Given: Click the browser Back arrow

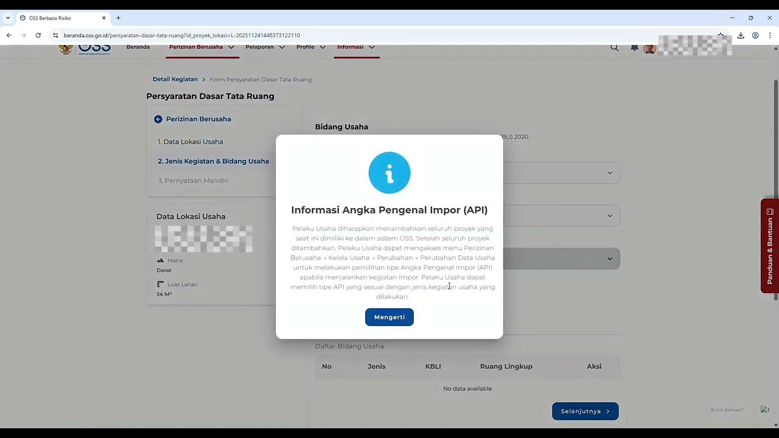Looking at the screenshot, I should click(9, 35).
